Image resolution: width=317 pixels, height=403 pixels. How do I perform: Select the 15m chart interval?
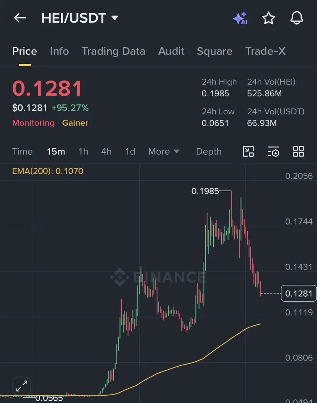point(56,151)
